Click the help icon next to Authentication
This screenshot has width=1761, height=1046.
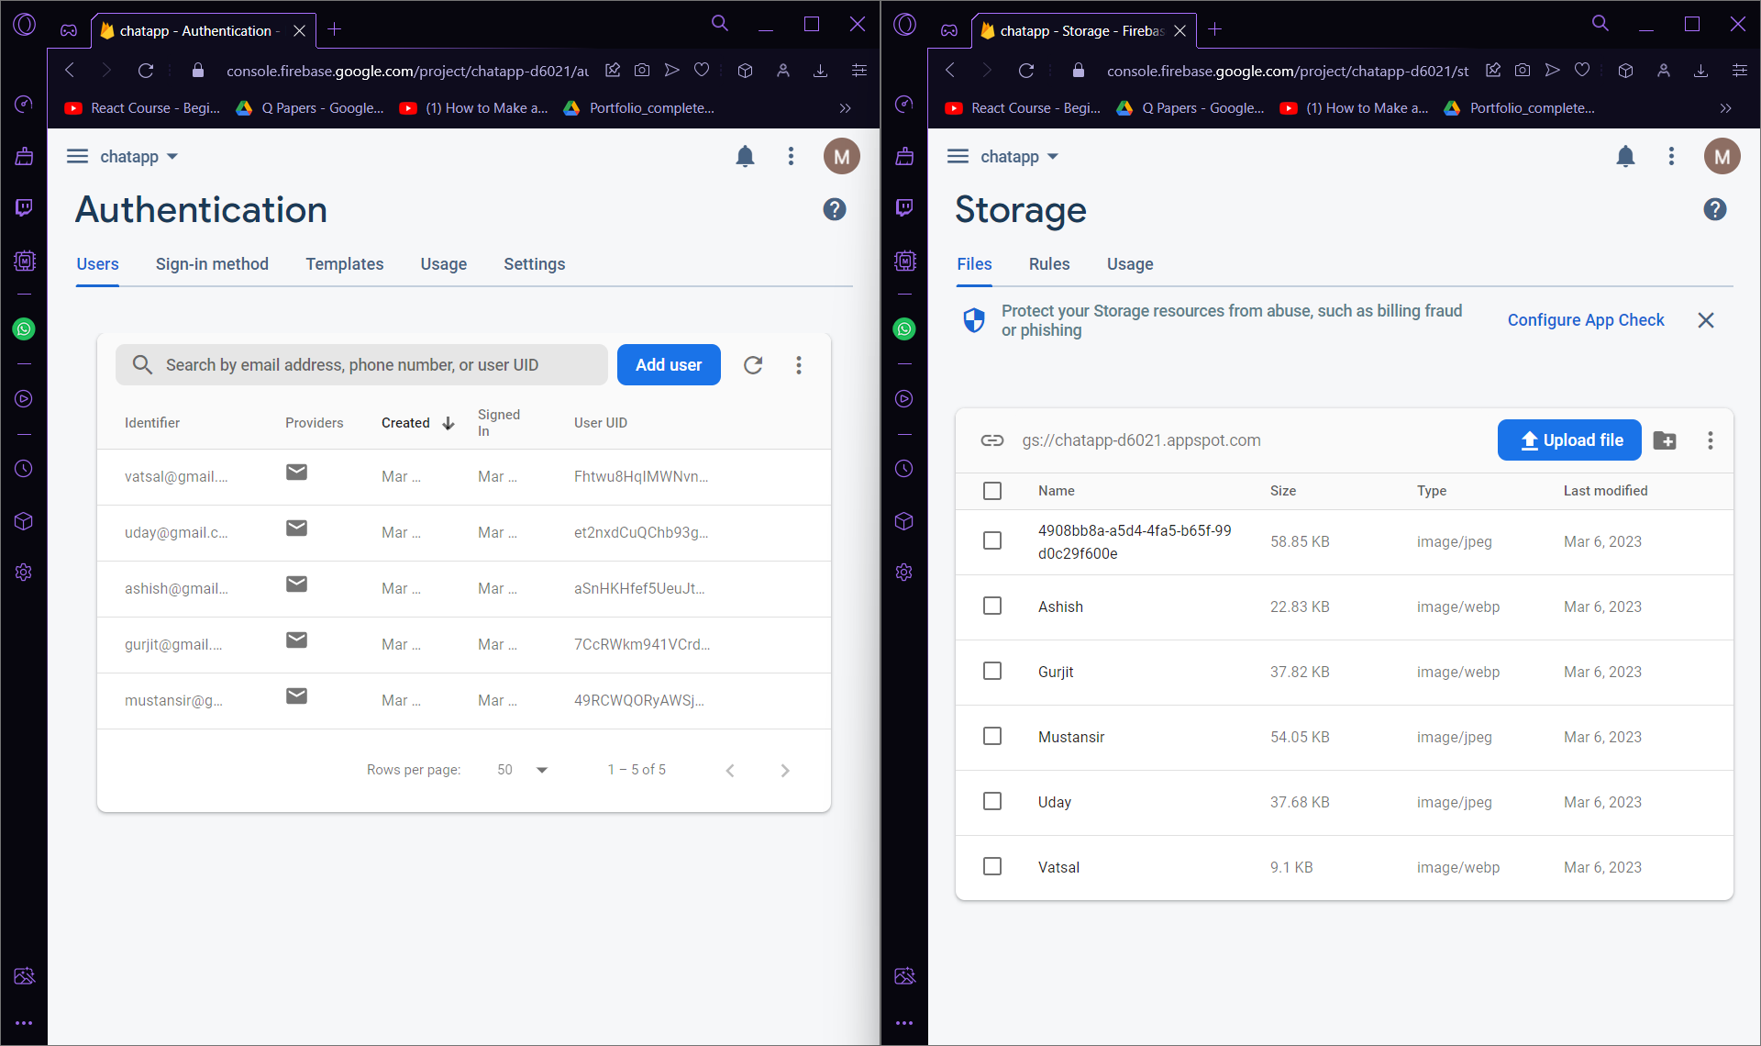pyautogui.click(x=835, y=209)
